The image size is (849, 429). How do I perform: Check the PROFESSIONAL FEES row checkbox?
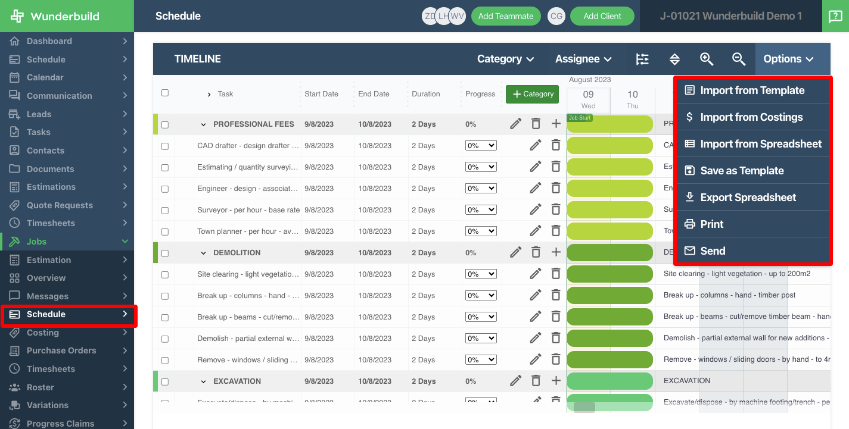(x=165, y=125)
